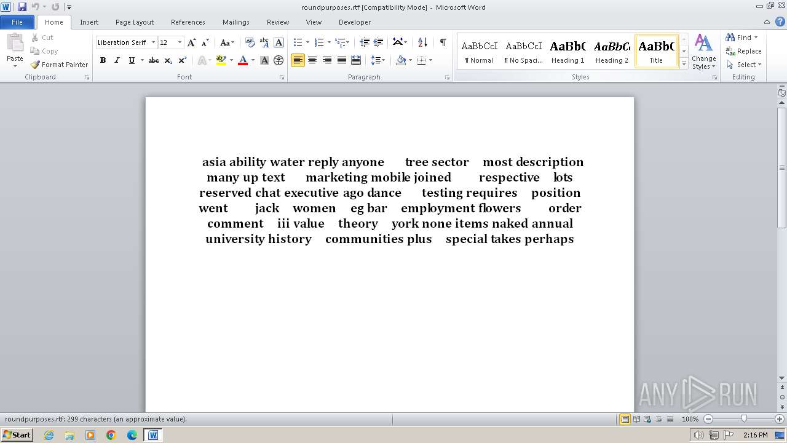Click the Windows Start button
Image resolution: width=787 pixels, height=443 pixels.
coord(17,435)
